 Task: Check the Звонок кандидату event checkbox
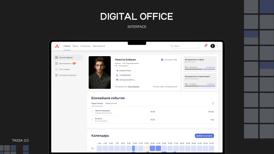(x=92, y=112)
